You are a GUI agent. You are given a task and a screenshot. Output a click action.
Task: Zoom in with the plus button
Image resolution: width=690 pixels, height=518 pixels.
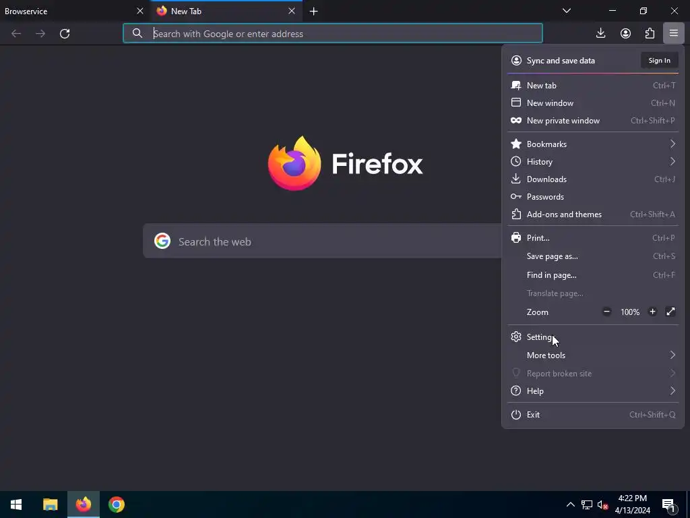pos(652,312)
